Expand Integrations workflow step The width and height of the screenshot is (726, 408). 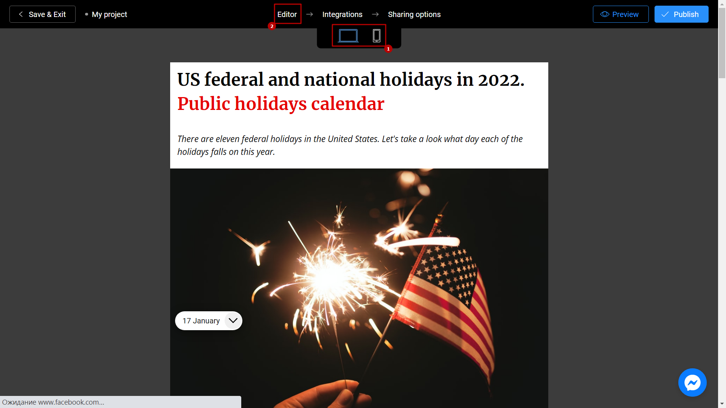343,14
